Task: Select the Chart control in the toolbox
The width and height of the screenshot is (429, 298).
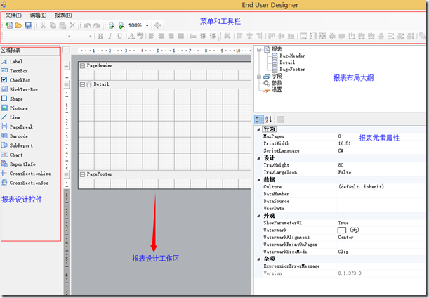Action: point(12,155)
